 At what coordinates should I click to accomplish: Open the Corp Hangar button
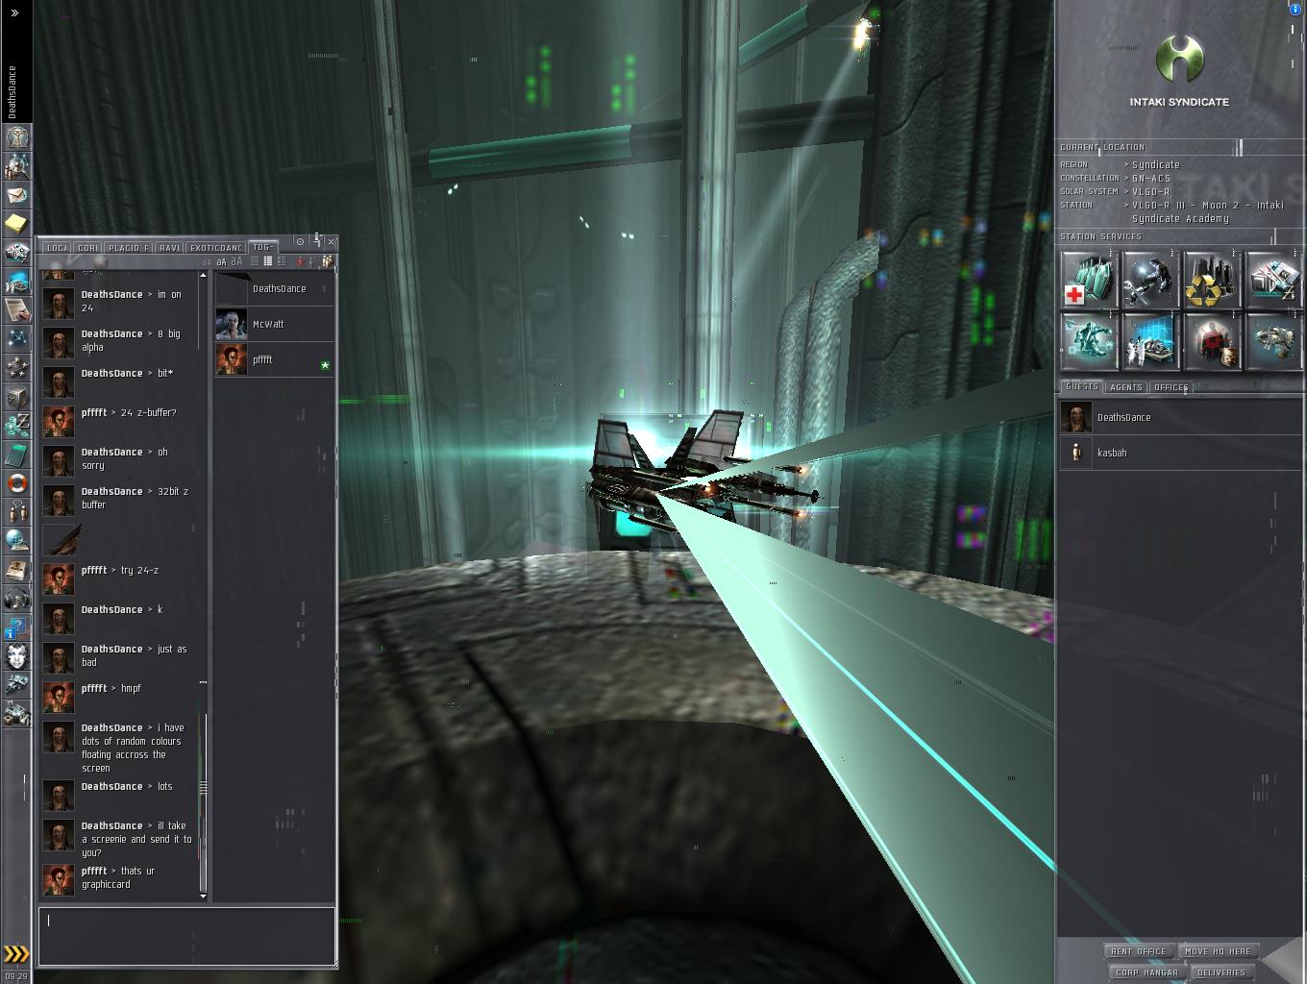[1147, 972]
